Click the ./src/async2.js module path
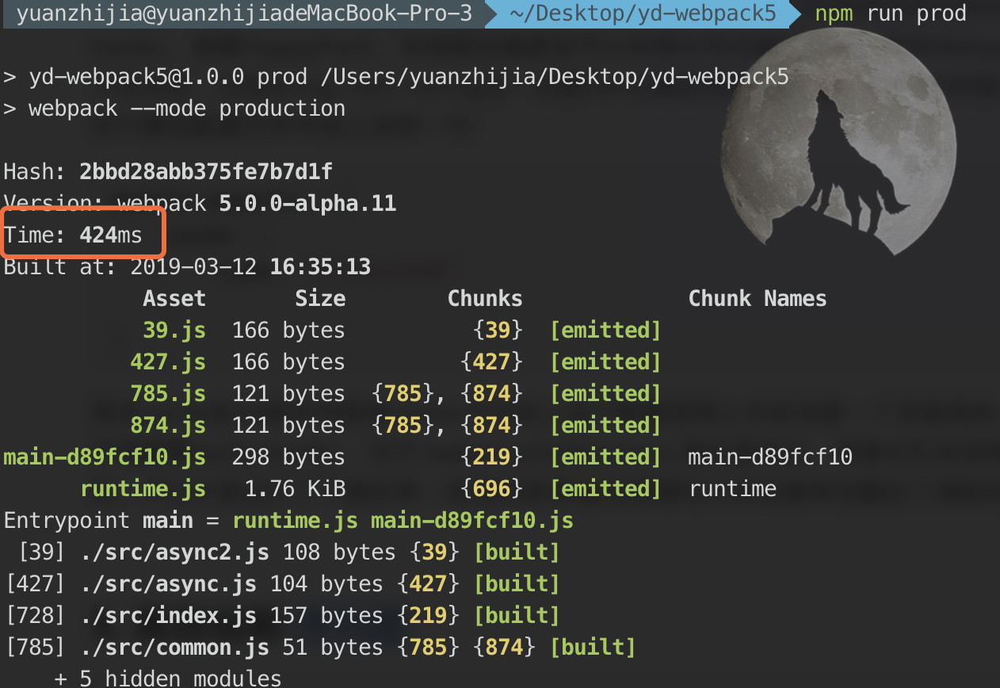The image size is (1000, 688). (x=174, y=552)
